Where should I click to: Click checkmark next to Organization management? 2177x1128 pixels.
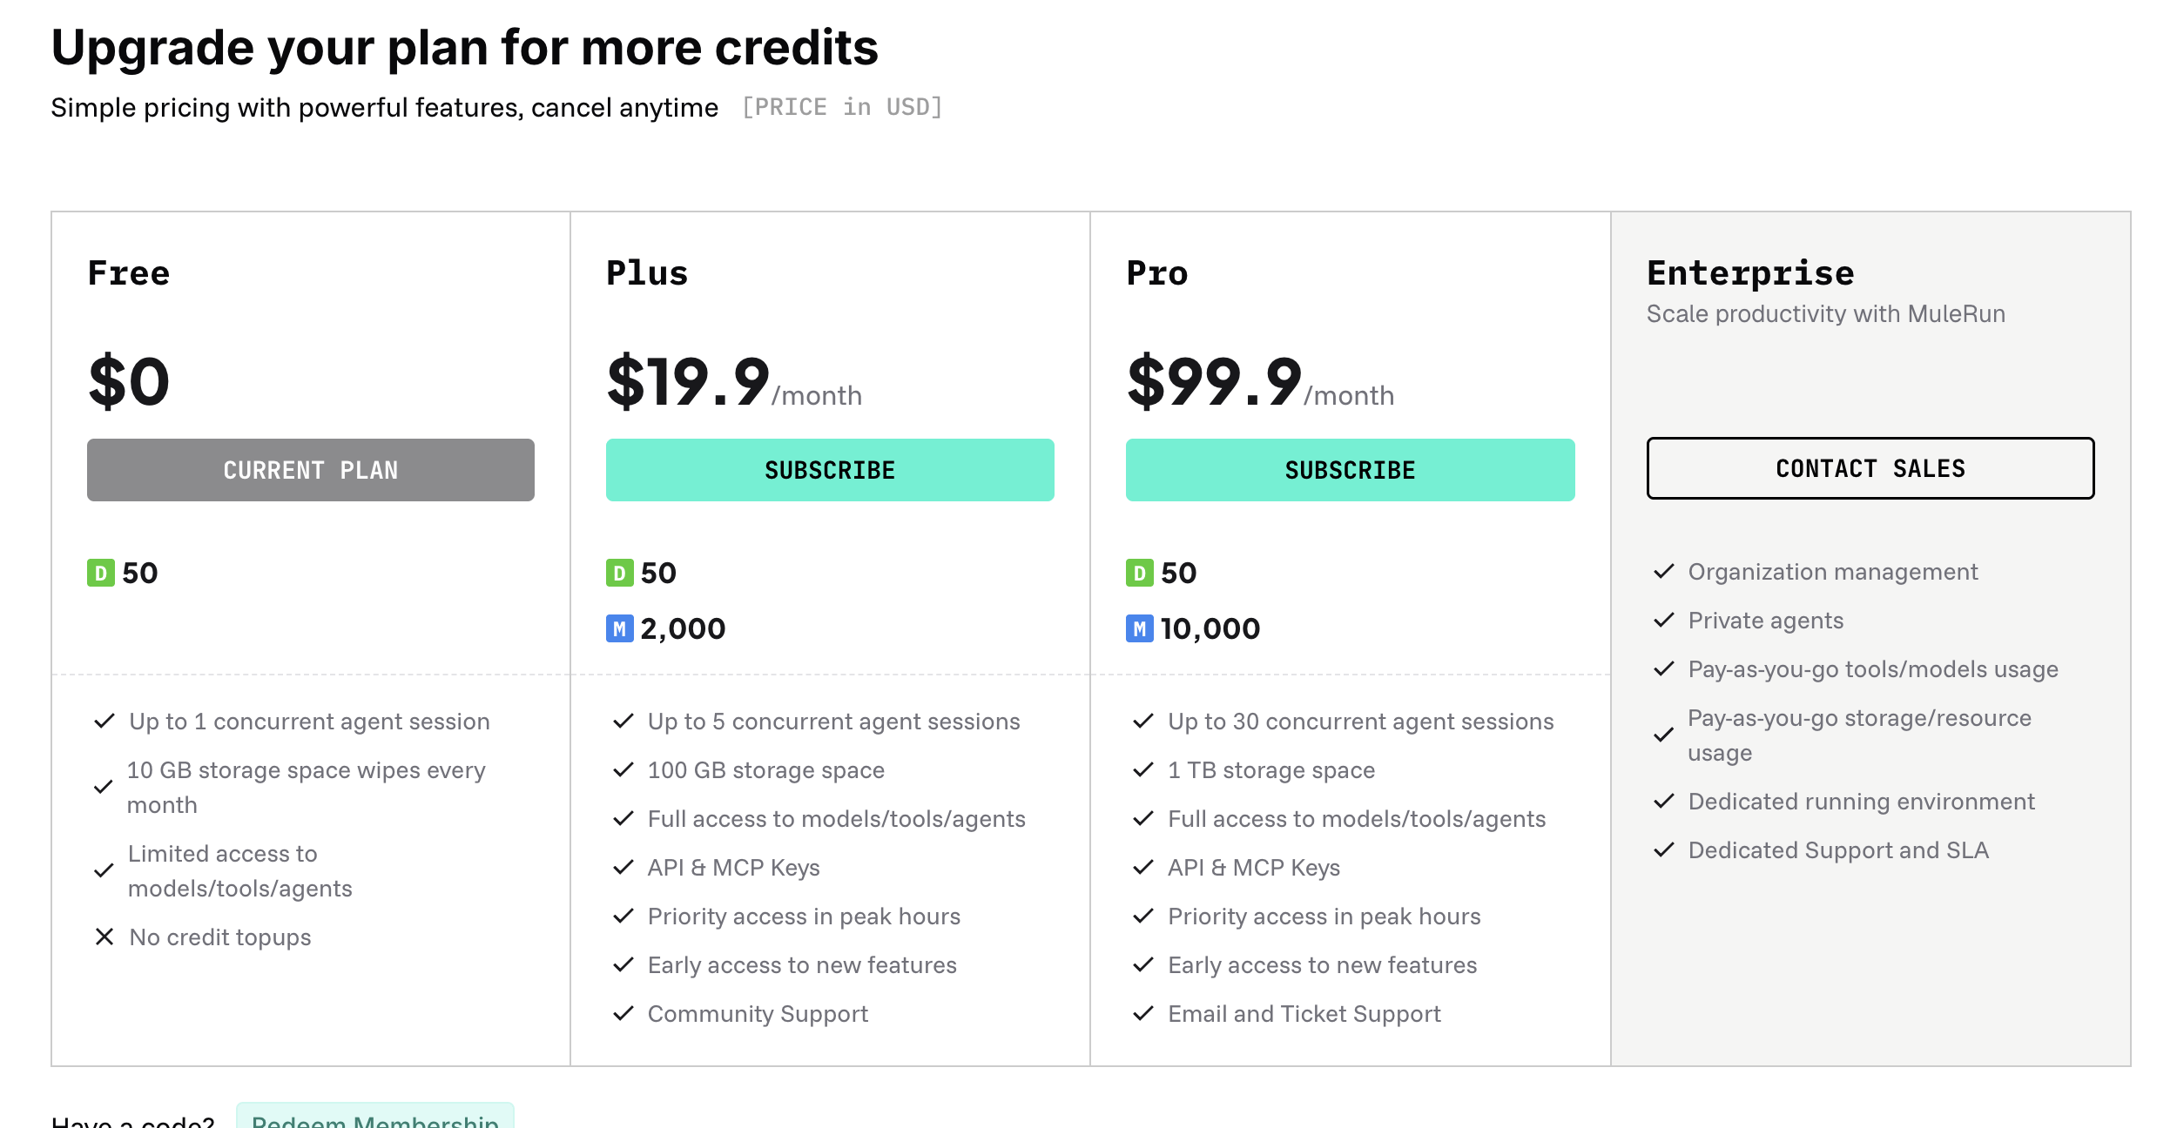point(1664,571)
